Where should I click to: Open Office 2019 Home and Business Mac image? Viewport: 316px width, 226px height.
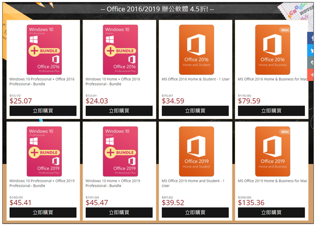coord(273,151)
